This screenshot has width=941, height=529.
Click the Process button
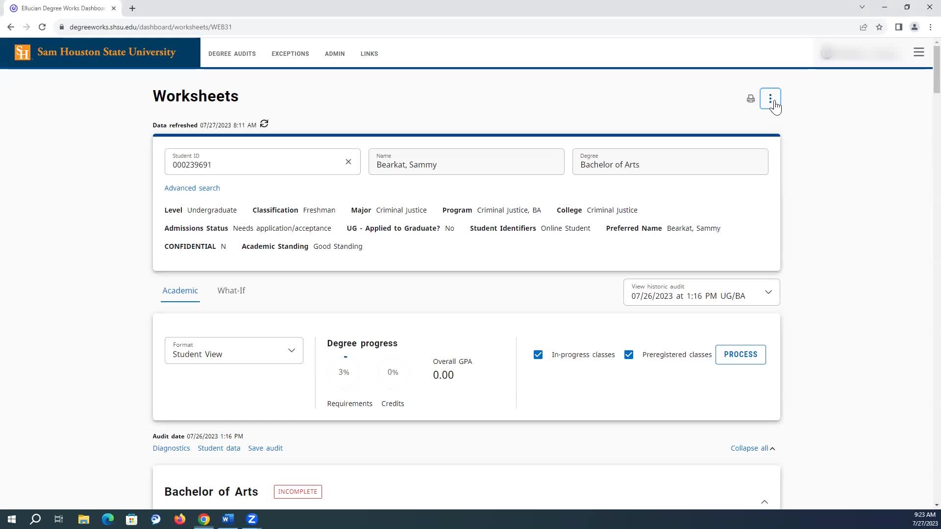point(741,355)
